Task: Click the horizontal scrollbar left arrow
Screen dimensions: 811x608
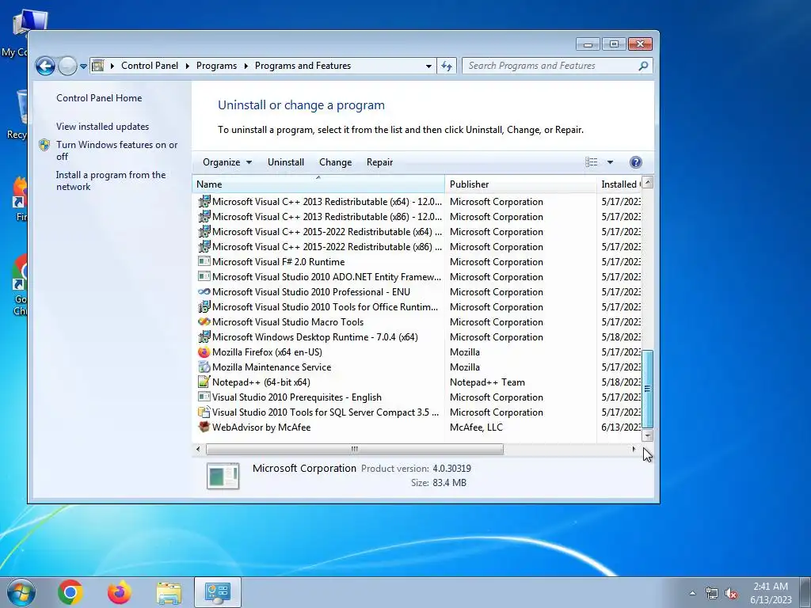Action: (198, 450)
